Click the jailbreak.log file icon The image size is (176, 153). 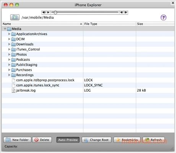[x=13, y=90]
